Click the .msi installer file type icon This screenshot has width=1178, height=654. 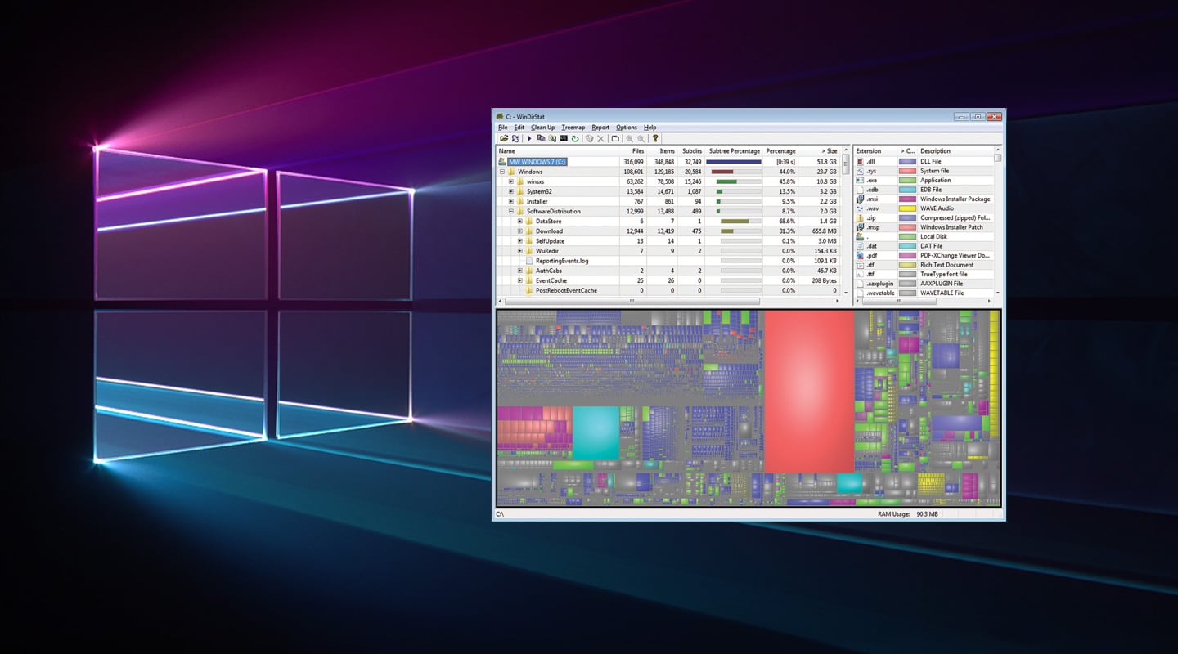tap(860, 199)
